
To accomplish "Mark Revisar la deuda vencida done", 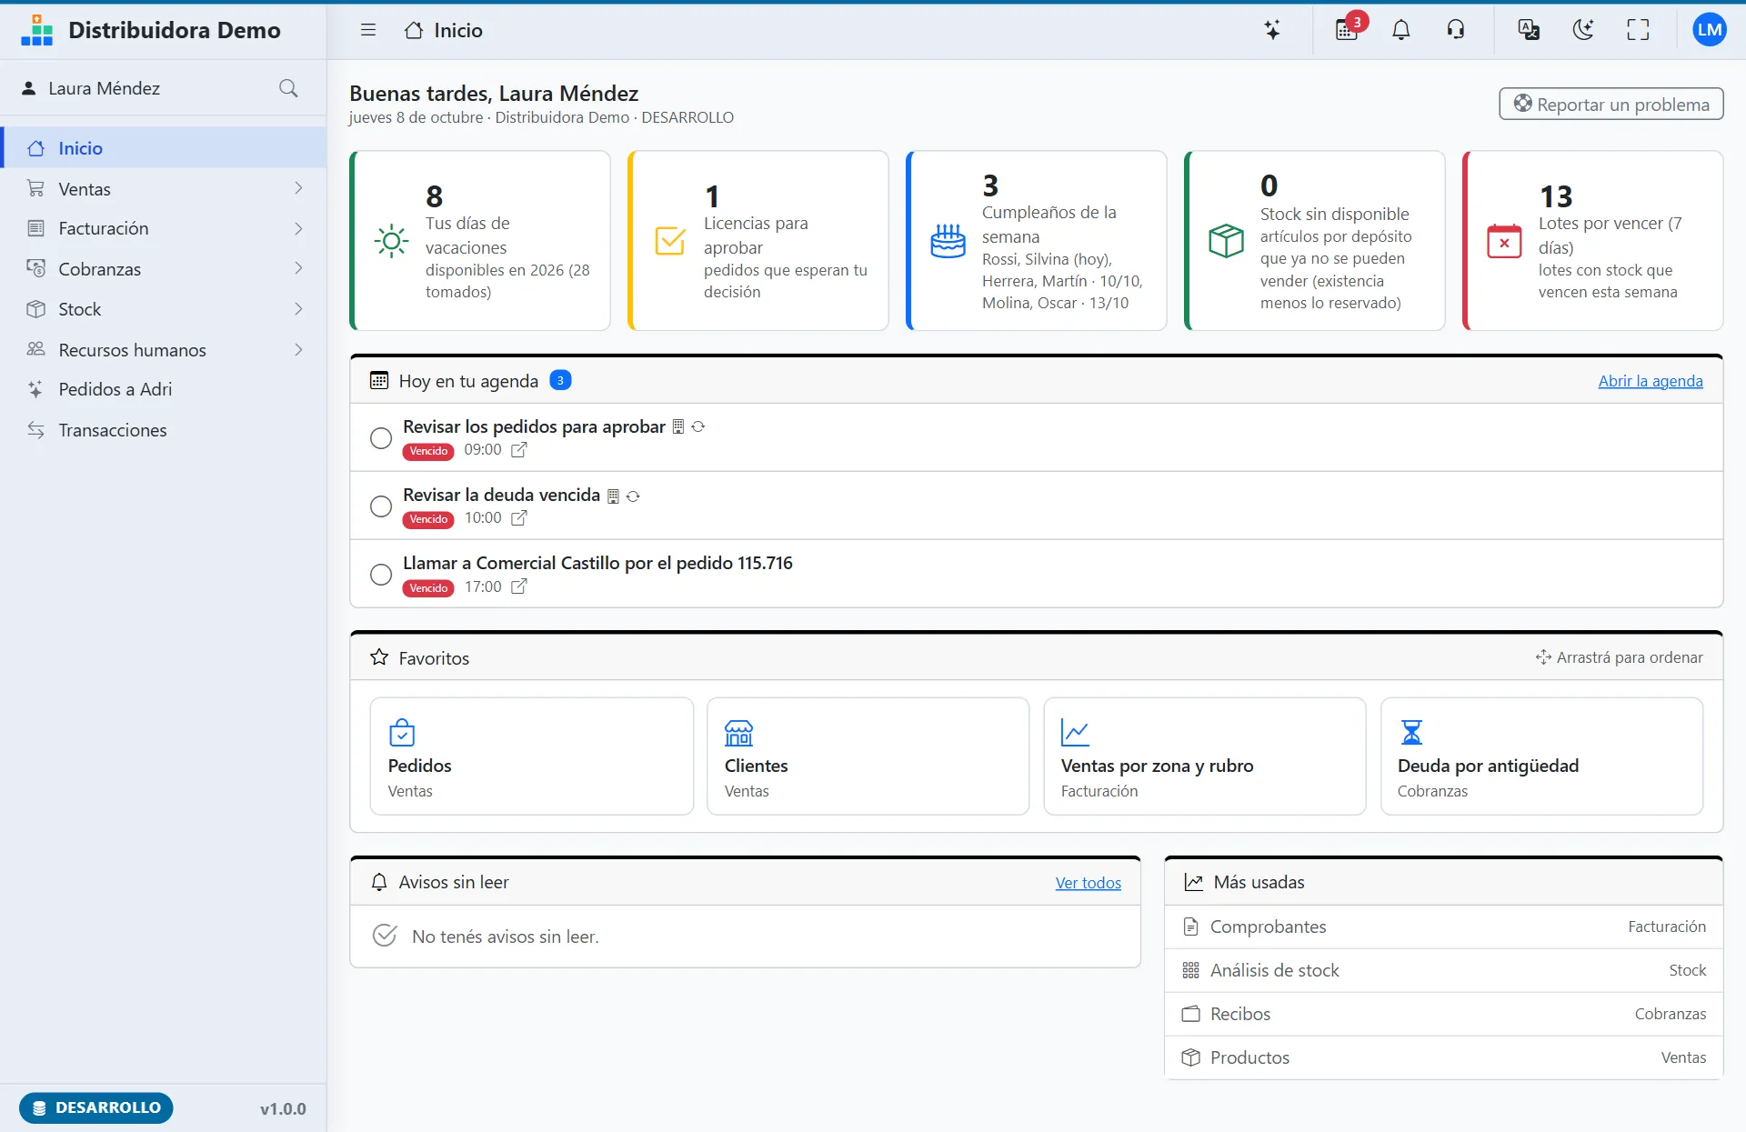I will click(381, 506).
